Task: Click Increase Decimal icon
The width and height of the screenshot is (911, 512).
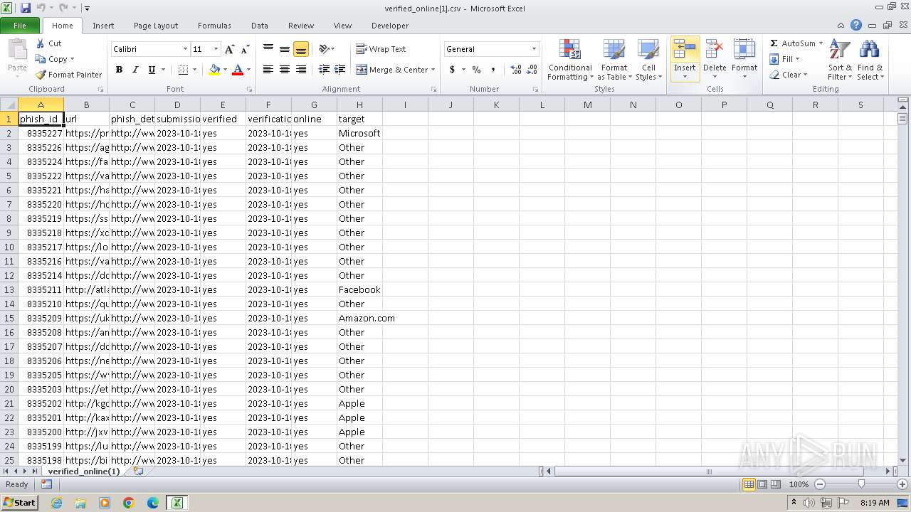Action: coord(516,70)
